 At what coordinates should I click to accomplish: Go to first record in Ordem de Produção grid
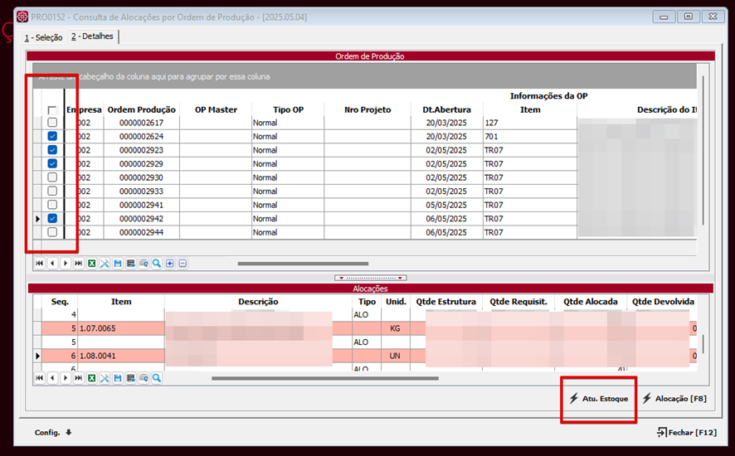pos(39,264)
